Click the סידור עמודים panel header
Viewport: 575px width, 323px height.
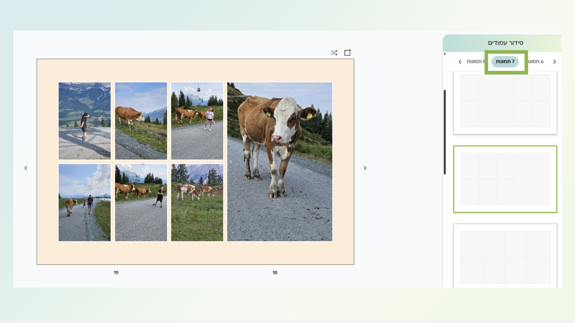pyautogui.click(x=505, y=43)
